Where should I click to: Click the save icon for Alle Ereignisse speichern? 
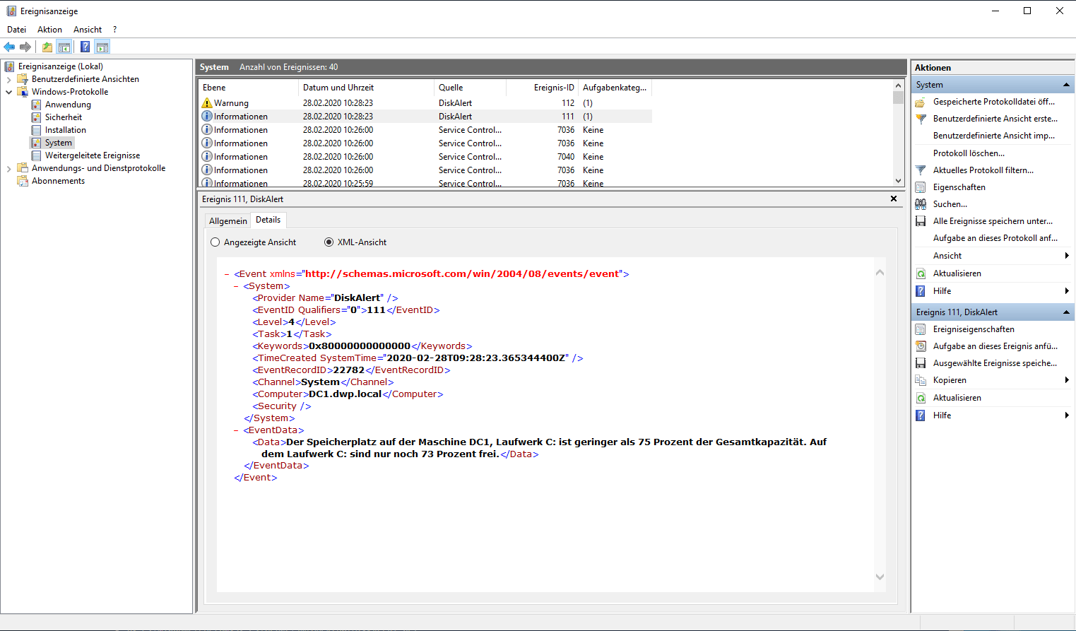click(x=921, y=221)
